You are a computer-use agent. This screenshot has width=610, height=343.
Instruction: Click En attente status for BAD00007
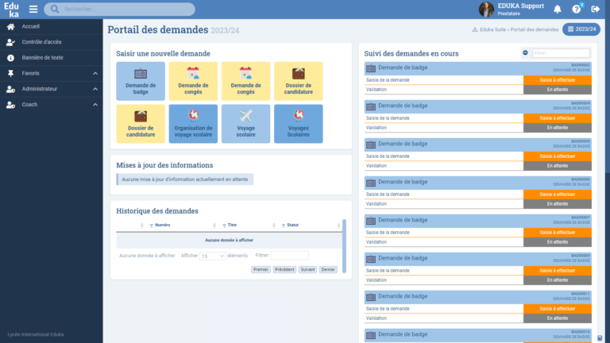(x=557, y=242)
